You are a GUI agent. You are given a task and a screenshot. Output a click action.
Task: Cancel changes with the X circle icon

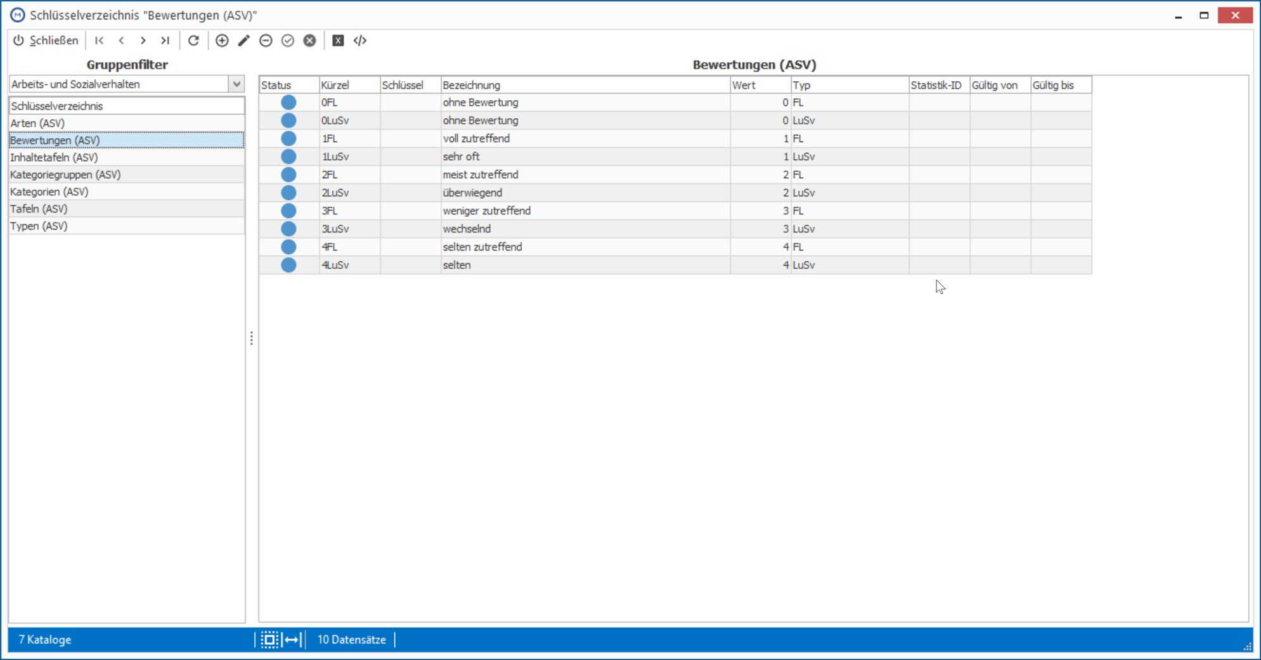pos(309,41)
